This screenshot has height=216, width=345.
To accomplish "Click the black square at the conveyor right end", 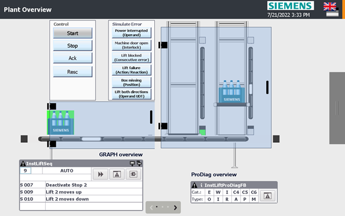I will [276, 139].
